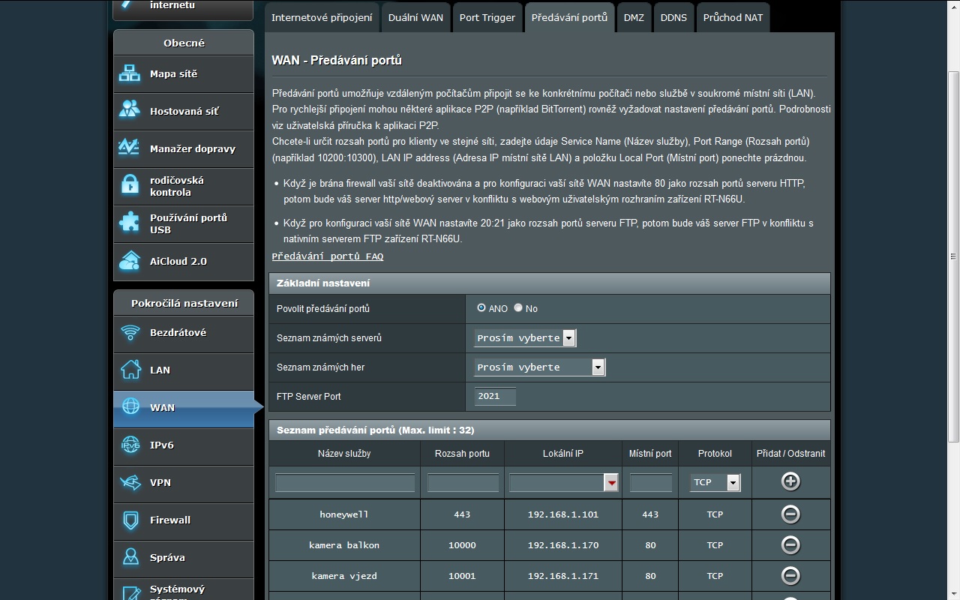Select ANO to enable port forwarding
This screenshot has width=960, height=600.
(481, 308)
